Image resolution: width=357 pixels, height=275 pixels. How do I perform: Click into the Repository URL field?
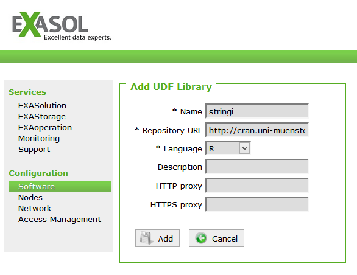tap(257, 130)
